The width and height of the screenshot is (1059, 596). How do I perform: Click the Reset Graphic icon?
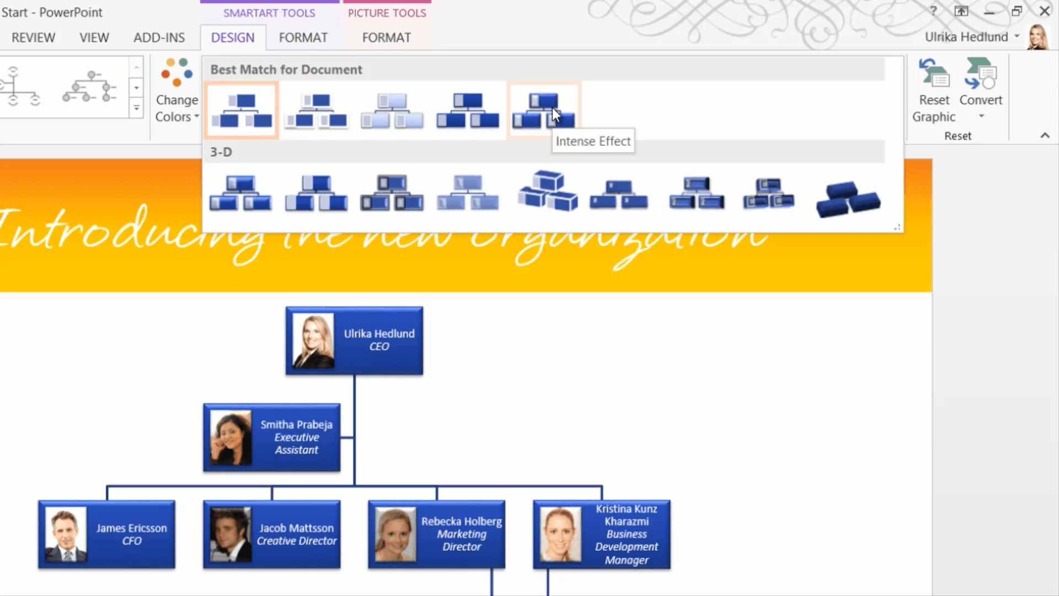click(x=934, y=74)
